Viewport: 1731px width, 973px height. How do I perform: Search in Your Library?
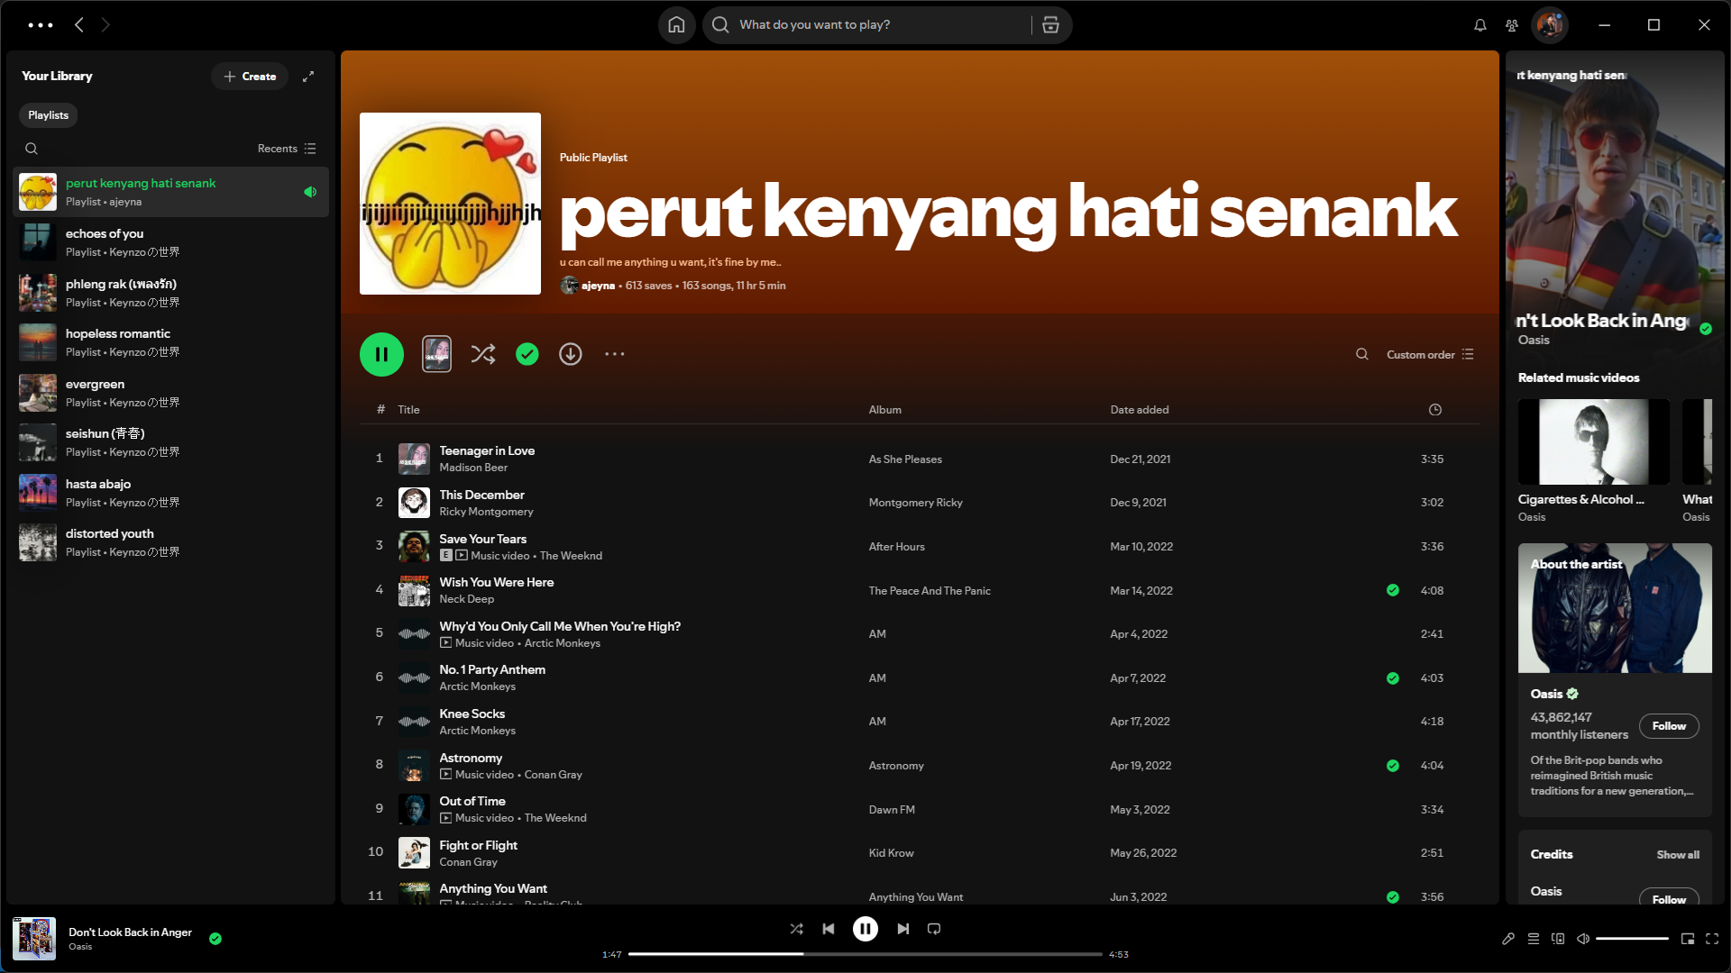click(32, 149)
